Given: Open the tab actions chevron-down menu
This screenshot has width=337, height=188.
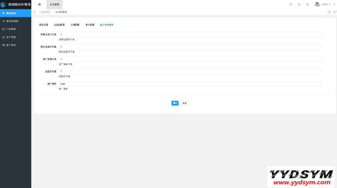Looking at the screenshot, I should [x=335, y=12].
